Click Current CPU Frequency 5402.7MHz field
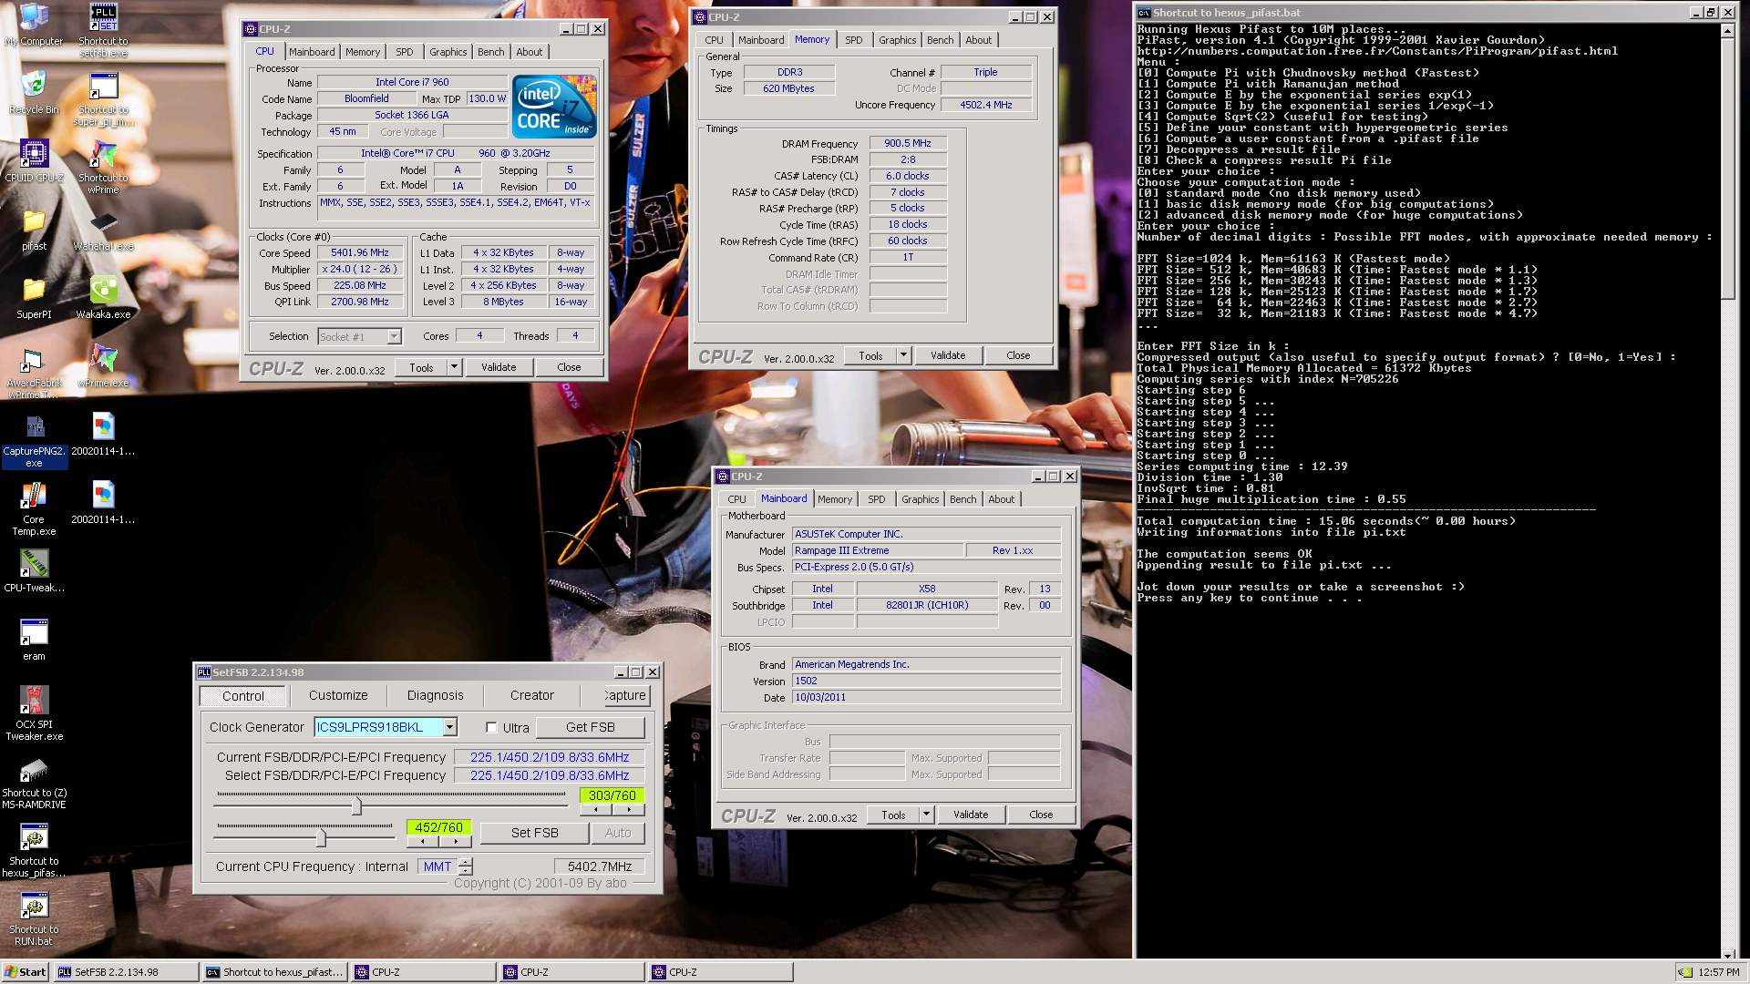Viewport: 1750px width, 984px height. (600, 866)
